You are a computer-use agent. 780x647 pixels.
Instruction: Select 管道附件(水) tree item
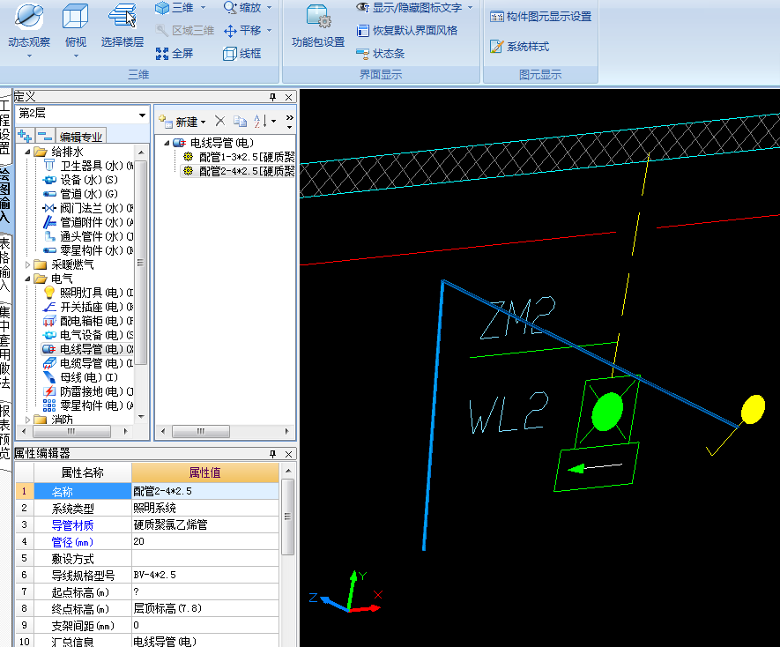88,222
